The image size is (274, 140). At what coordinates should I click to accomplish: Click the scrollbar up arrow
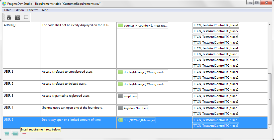point(270,25)
